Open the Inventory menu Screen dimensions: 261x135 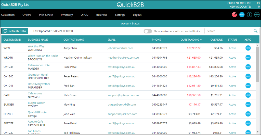pyautogui.click(x=67, y=15)
